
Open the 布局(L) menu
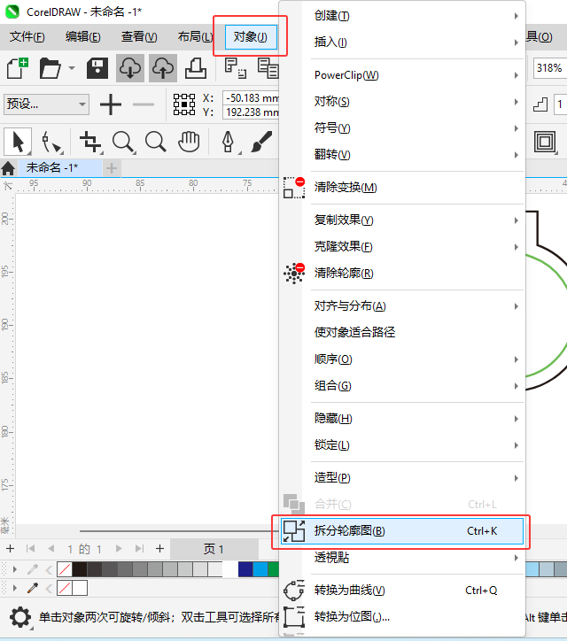[x=195, y=37]
